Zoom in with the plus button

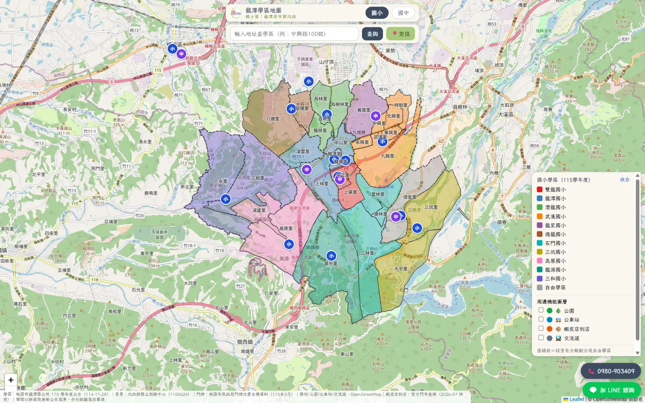click(11, 380)
